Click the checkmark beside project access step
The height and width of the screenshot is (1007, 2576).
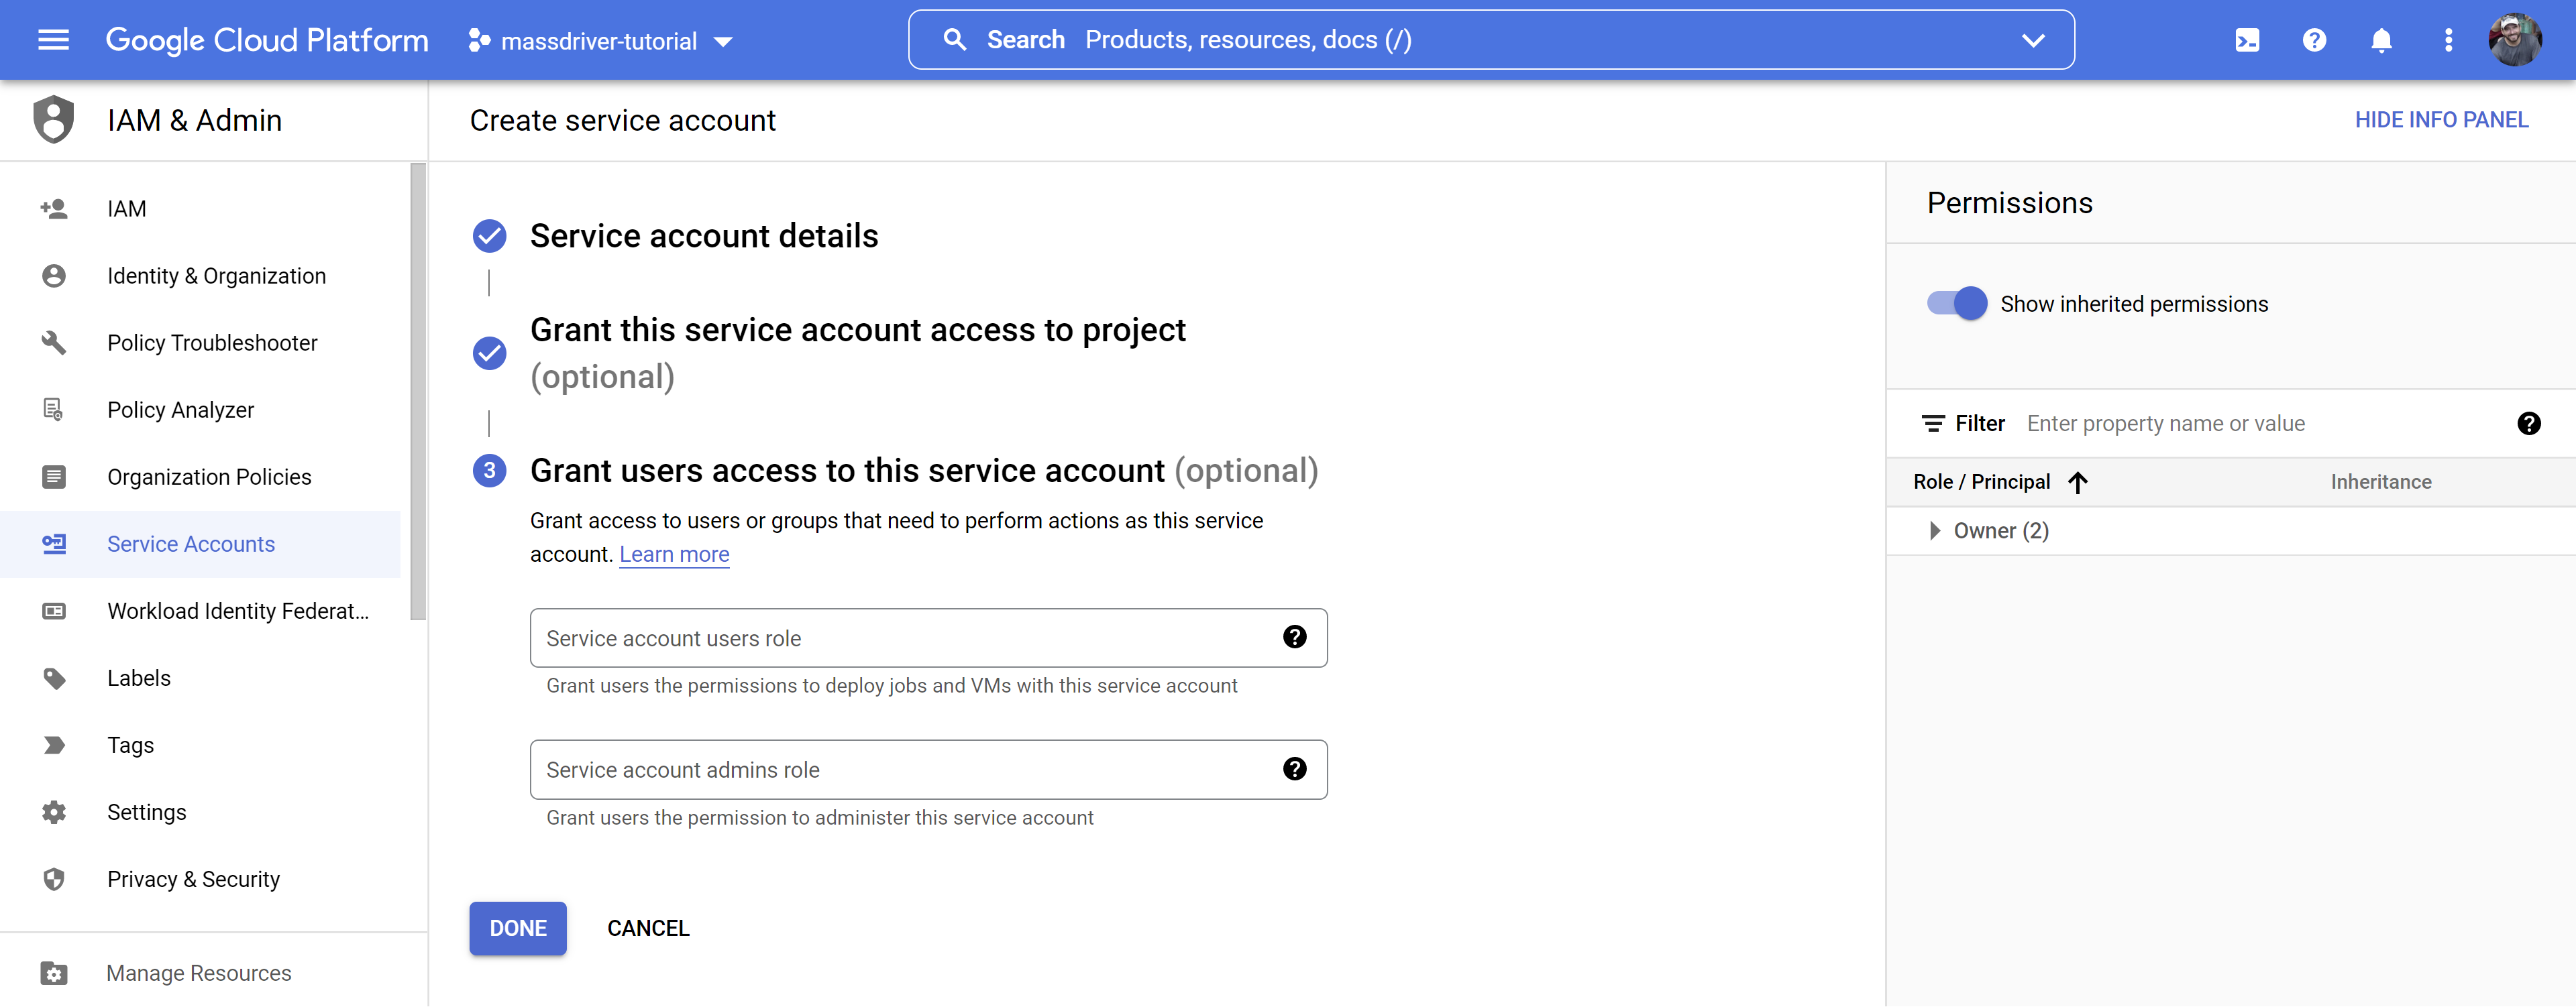pos(489,353)
